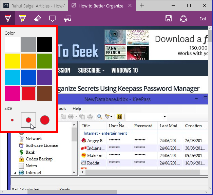This screenshot has width=213, height=195.
Task: Click Exit to leave web note mode
Action: click(x=203, y=19)
